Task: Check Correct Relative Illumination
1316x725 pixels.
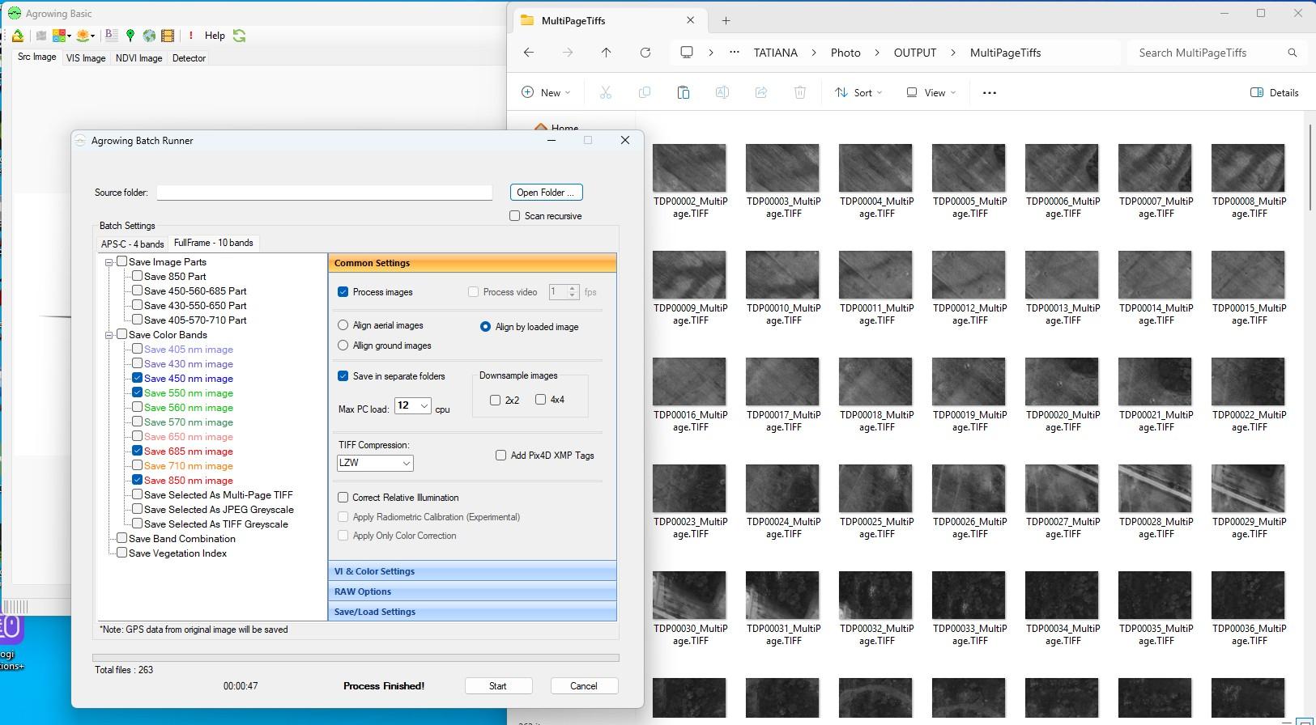Action: [x=343, y=498]
